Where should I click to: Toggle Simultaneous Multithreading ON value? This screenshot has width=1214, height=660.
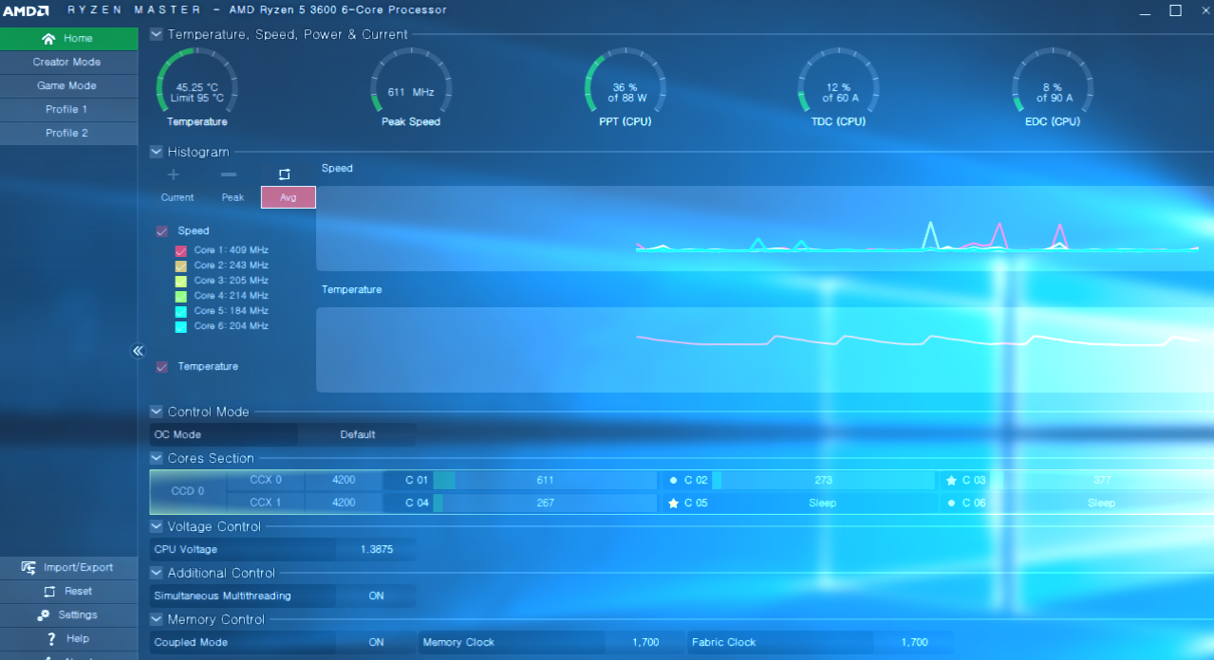(x=376, y=596)
